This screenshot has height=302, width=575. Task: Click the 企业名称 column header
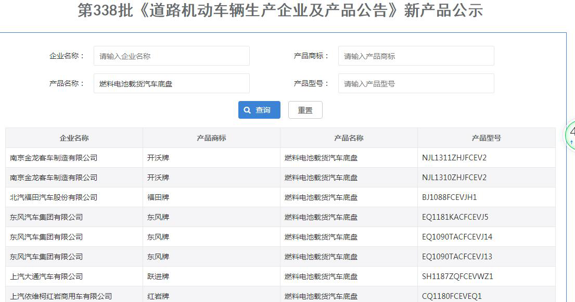click(74, 138)
